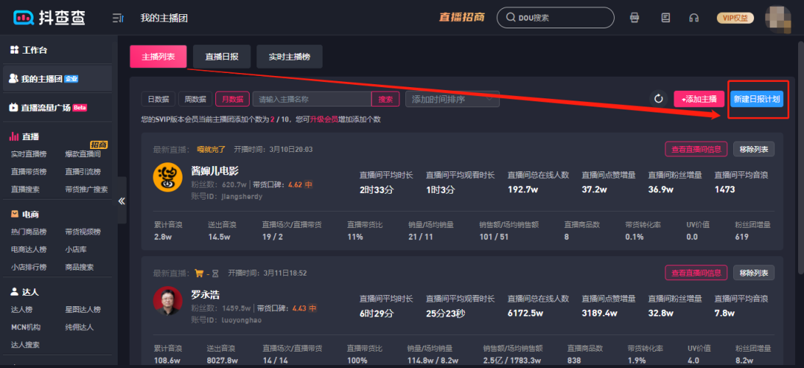Image resolution: width=804 pixels, height=368 pixels.
Task: Click the 酱婶儿电影 streamer avatar
Action: pyautogui.click(x=168, y=177)
